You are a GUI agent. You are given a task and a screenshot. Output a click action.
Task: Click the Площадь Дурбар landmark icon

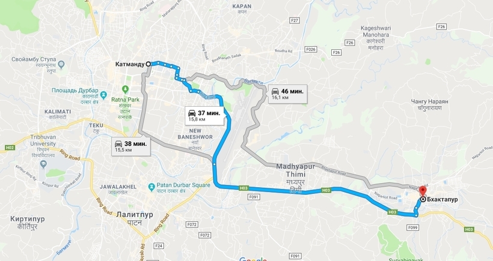pos(103,94)
